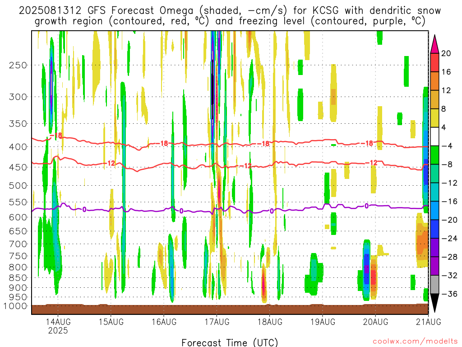The image size is (462, 347).
Task: Select the 900 pressure level label
Action: click(x=18, y=288)
